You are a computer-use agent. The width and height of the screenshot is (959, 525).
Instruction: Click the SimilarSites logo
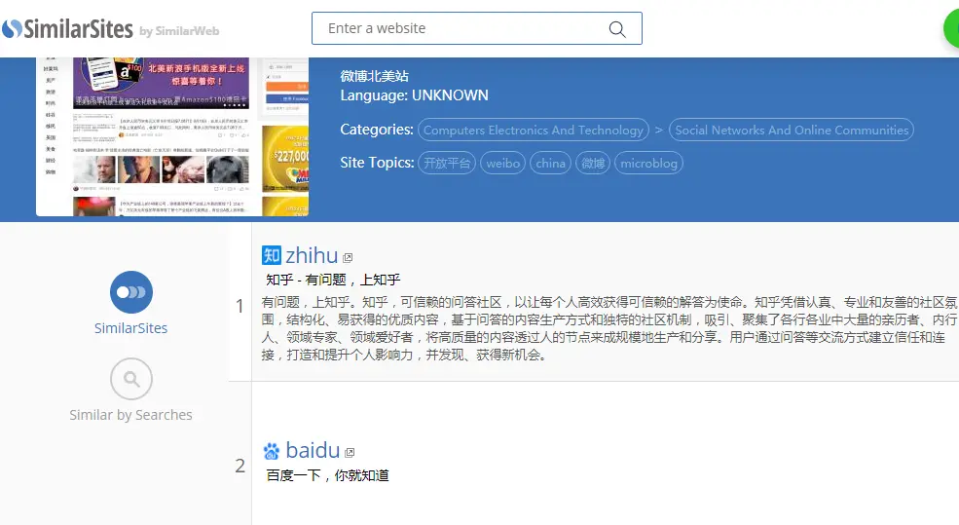tap(67, 29)
